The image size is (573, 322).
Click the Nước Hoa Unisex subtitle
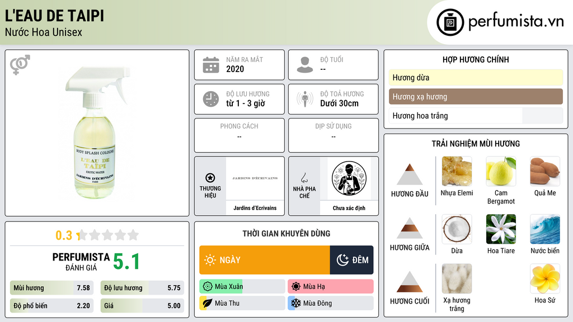pyautogui.click(x=44, y=32)
